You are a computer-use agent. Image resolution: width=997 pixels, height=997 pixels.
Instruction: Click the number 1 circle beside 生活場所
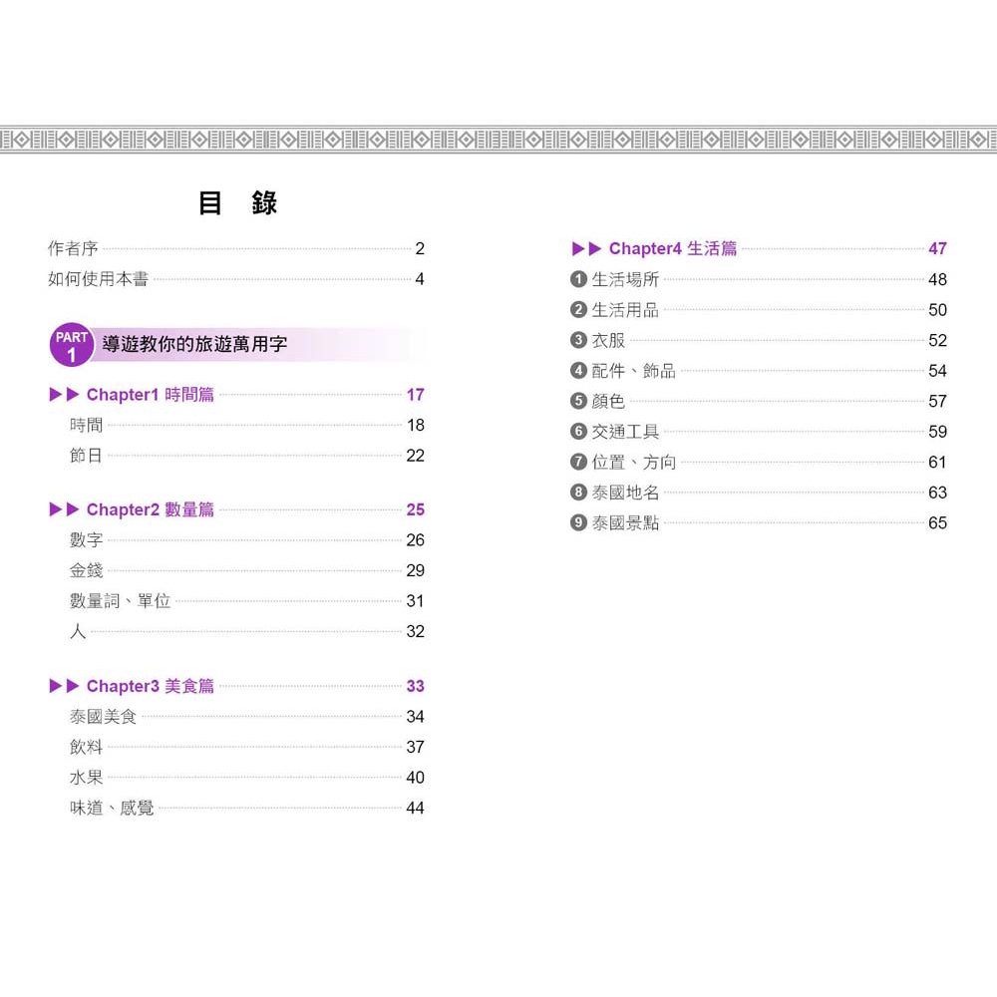tap(578, 280)
